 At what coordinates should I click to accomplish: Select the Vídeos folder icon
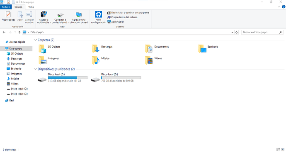tap(149, 60)
